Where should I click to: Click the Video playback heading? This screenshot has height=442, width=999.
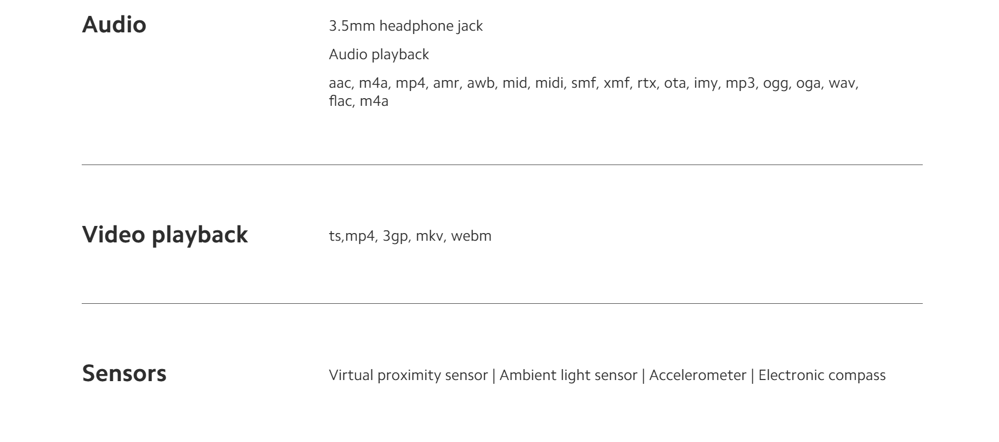coord(165,235)
